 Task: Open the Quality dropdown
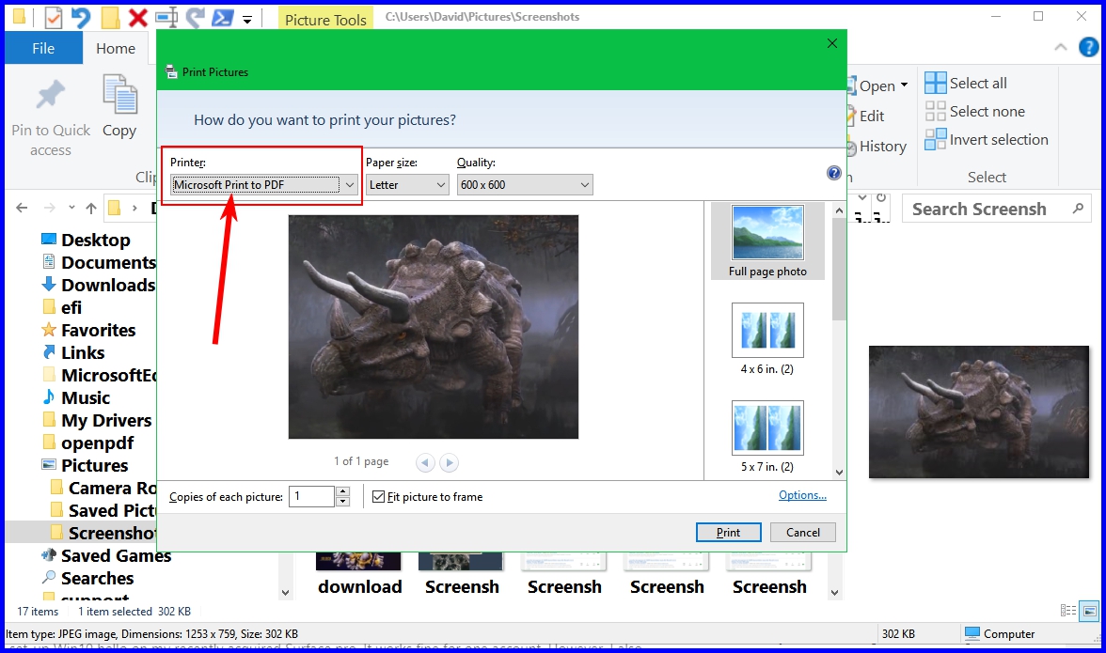point(525,184)
